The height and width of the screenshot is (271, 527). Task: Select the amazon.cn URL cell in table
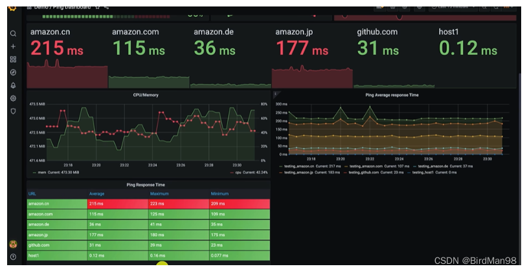pos(57,204)
